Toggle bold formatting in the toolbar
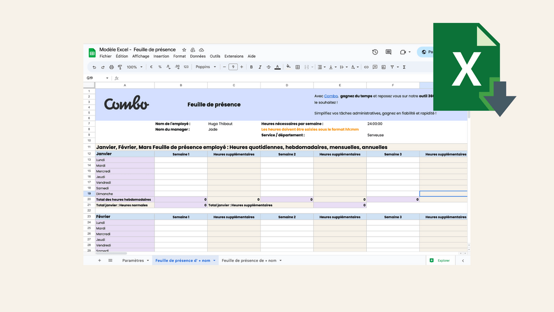Image resolution: width=554 pixels, height=312 pixels. pyautogui.click(x=251, y=67)
